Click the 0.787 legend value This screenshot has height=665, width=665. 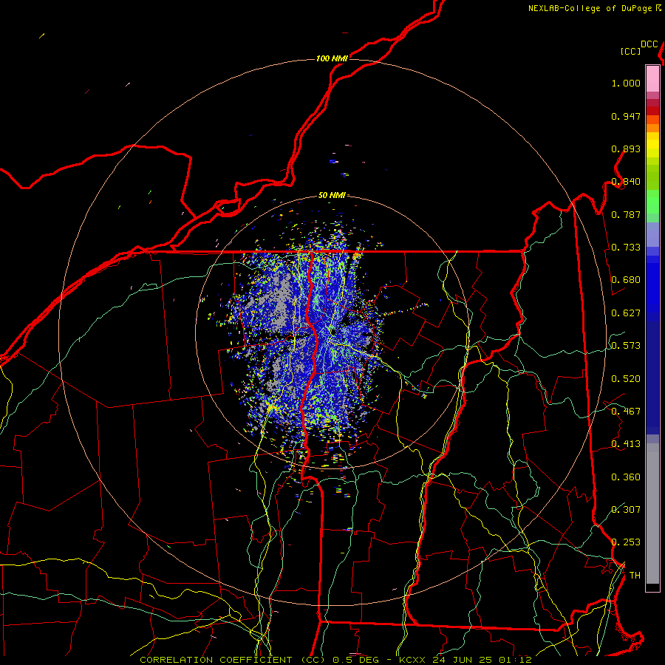[x=626, y=214]
